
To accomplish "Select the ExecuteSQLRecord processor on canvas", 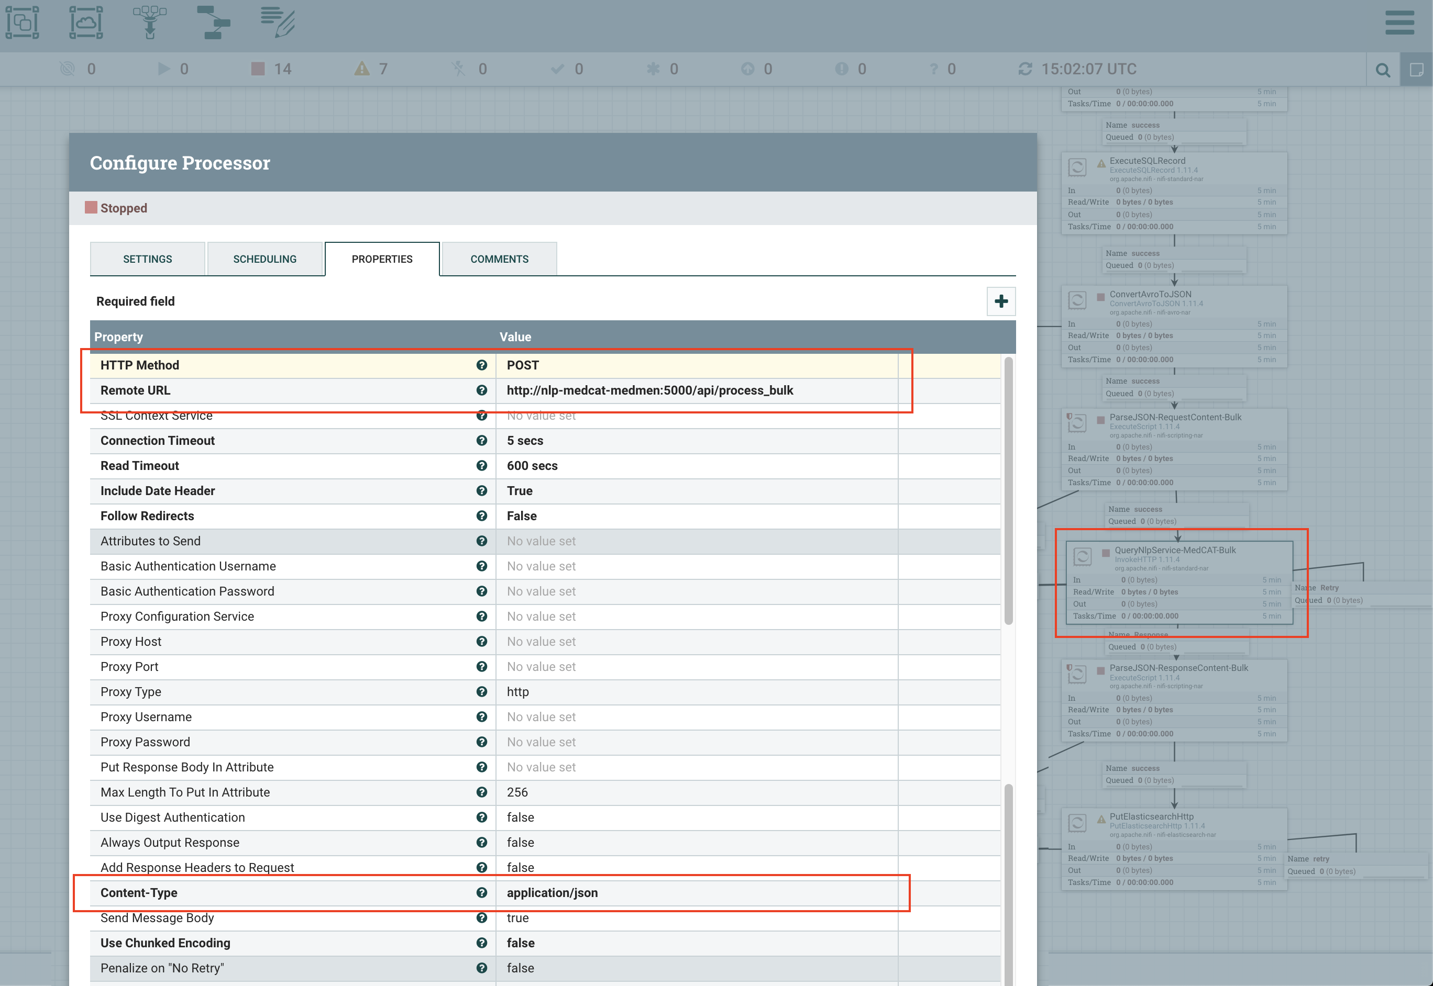I will (1174, 193).
